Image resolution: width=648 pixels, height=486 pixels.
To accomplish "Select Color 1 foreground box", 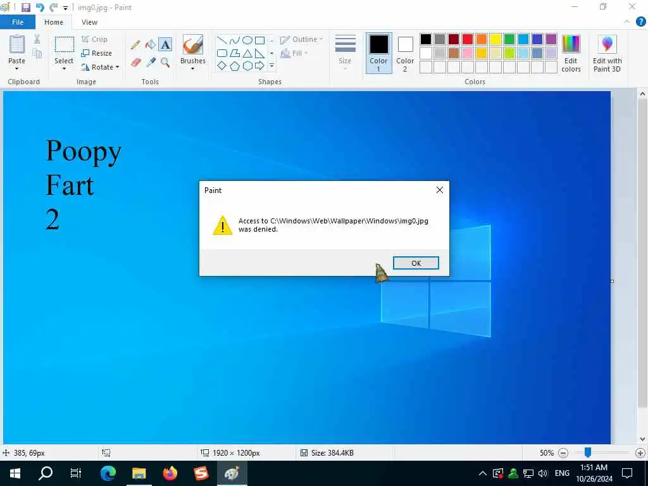I will click(x=379, y=53).
